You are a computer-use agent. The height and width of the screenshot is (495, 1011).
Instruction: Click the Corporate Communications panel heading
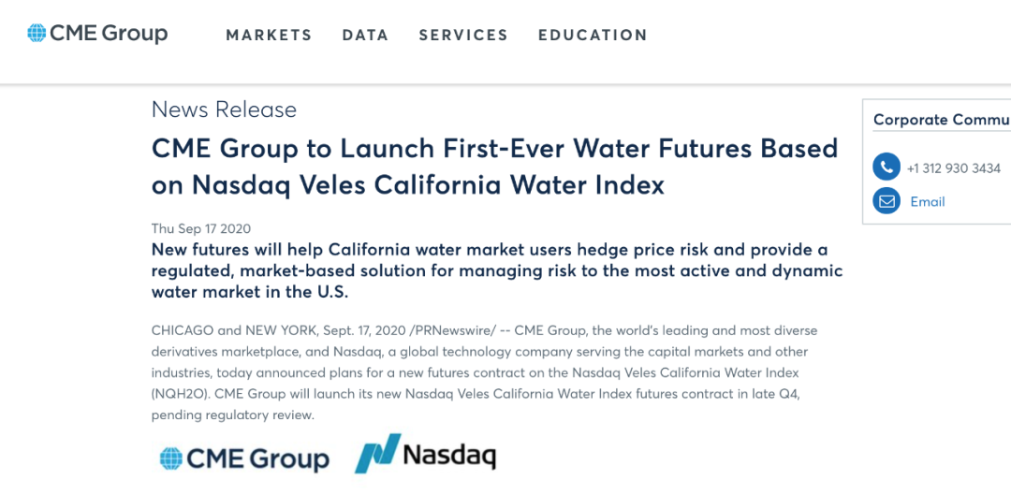(x=941, y=120)
